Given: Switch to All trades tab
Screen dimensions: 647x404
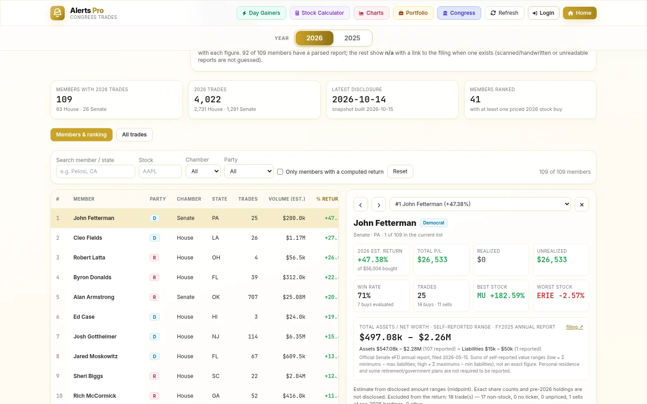Looking at the screenshot, I should tap(134, 135).
